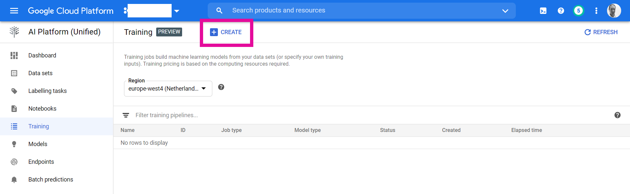Open the three-dot settings menu
The height and width of the screenshot is (194, 630).
point(596,11)
